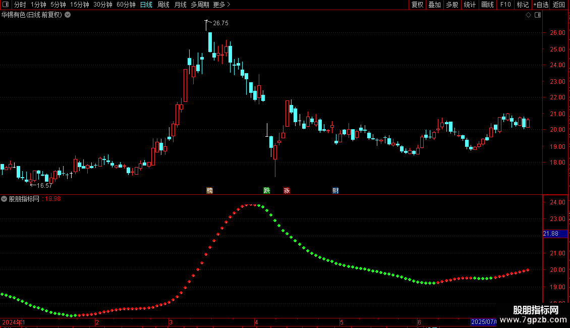Viewport: 570px width, 328px height.
Task: Switch to 分时 intraday view
Action: pyautogui.click(x=20, y=5)
